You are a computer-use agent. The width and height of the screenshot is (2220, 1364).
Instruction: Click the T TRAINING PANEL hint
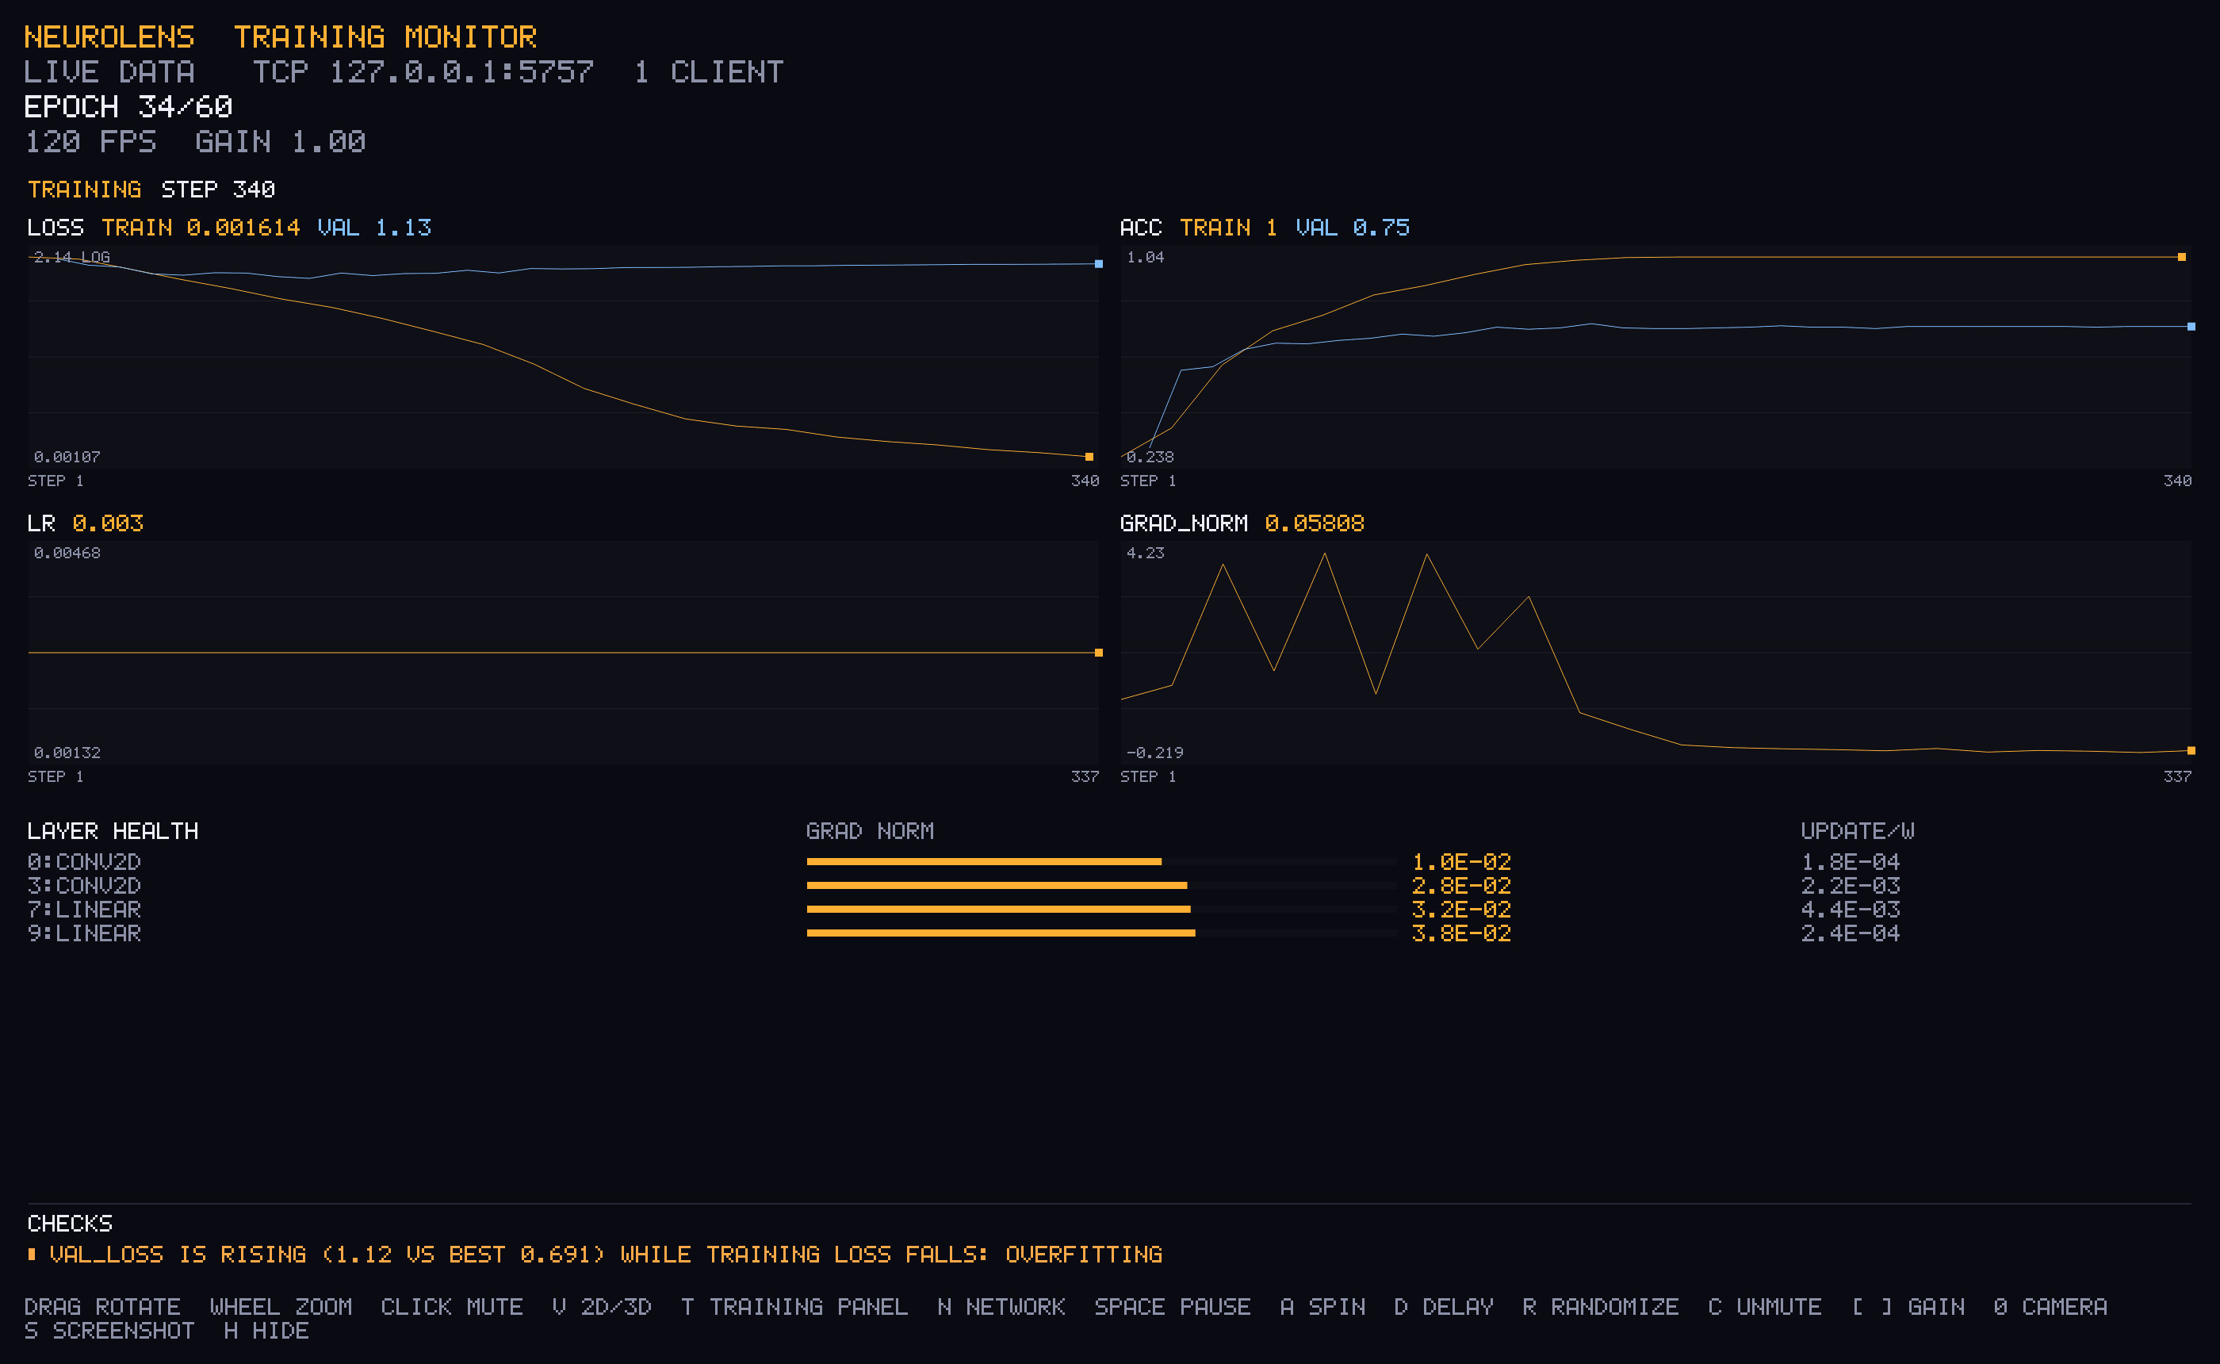794,1306
